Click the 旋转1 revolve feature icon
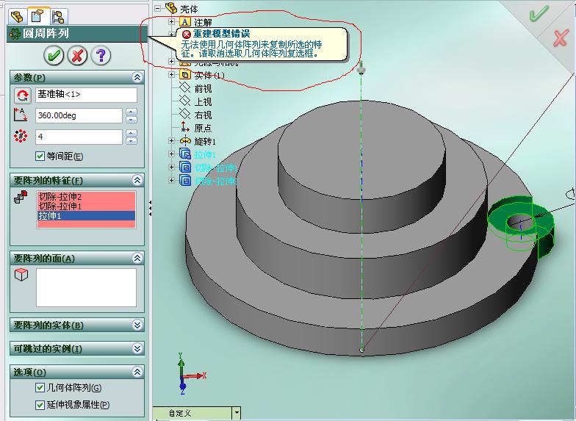This screenshot has height=421, width=576. click(x=185, y=141)
